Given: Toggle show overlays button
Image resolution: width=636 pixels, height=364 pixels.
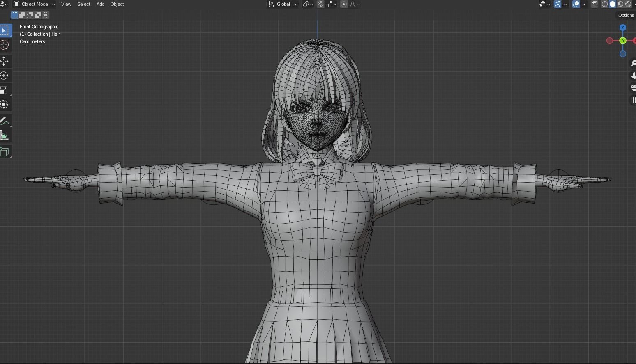Looking at the screenshot, I should coord(576,4).
